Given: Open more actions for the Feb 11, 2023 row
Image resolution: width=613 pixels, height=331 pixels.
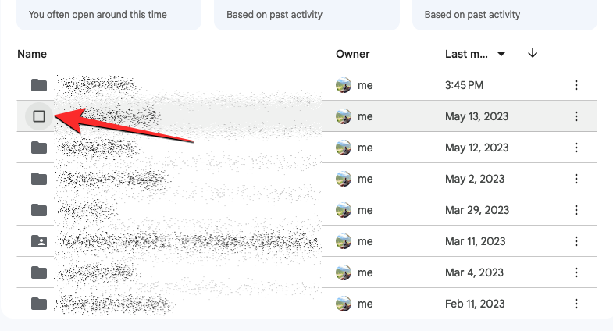Looking at the screenshot, I should (576, 303).
